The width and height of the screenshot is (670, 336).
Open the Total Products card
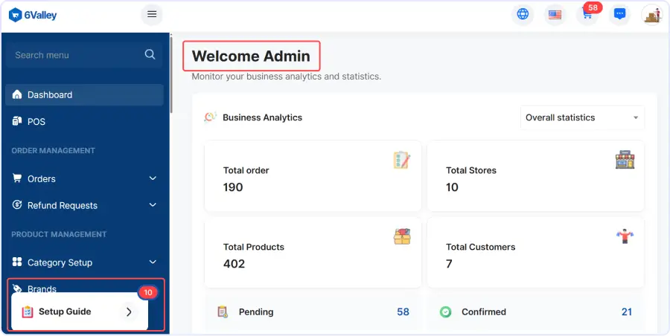click(x=313, y=252)
